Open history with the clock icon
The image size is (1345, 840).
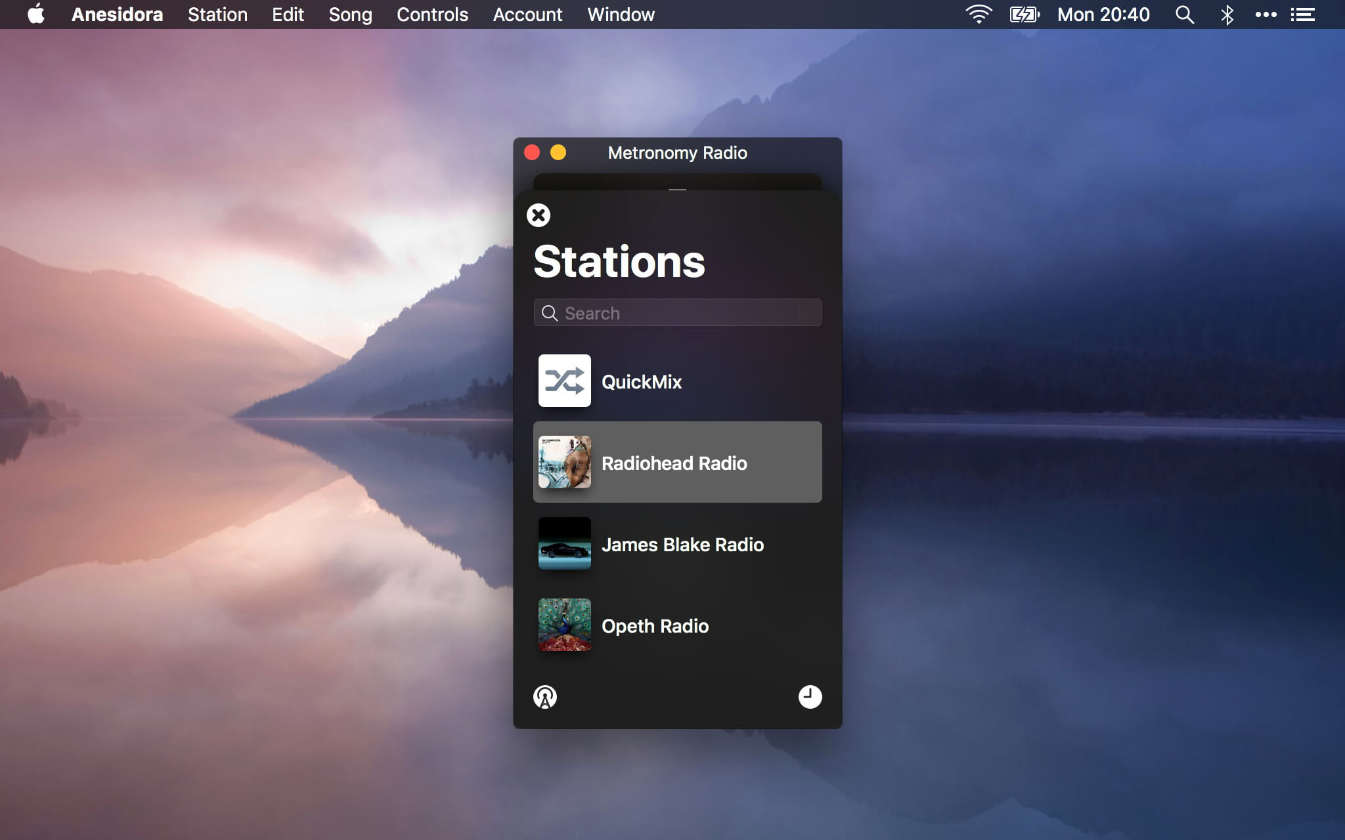[810, 697]
